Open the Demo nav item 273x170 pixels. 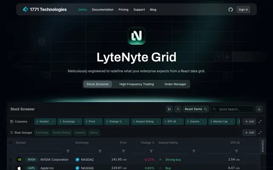coord(82,9)
